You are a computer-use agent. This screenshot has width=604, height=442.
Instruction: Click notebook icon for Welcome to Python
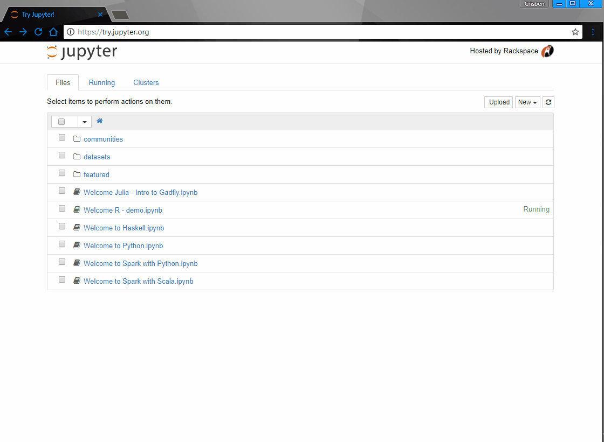pos(77,245)
